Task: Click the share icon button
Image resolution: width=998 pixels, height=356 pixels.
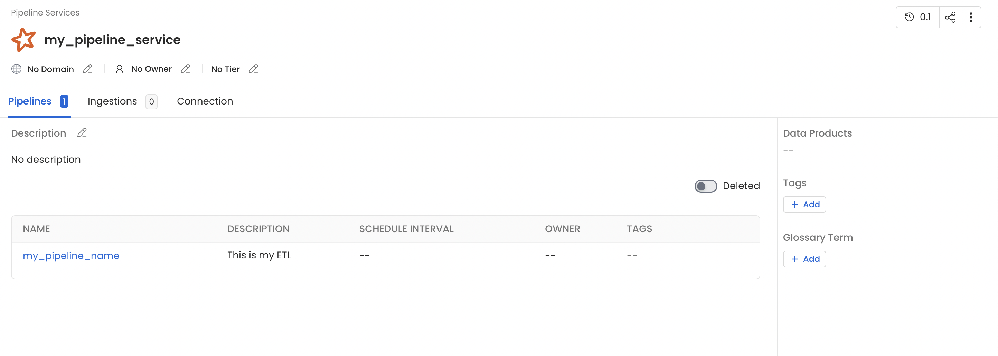Action: pyautogui.click(x=950, y=17)
